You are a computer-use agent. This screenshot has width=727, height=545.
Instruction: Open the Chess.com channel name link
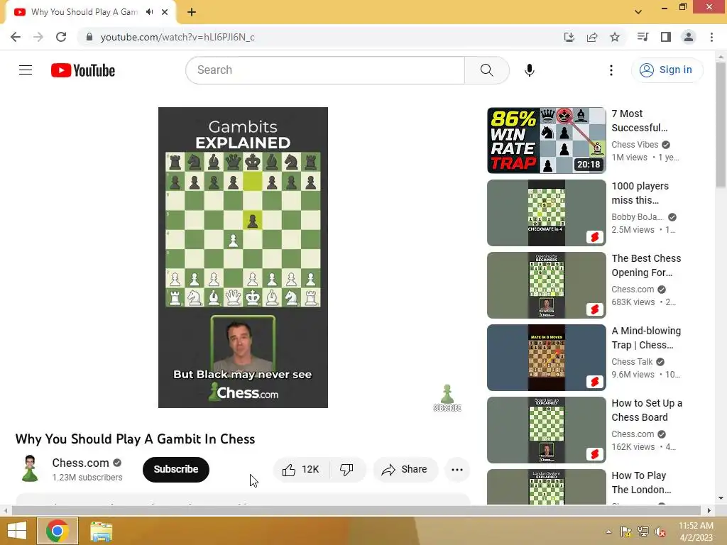[x=81, y=463]
